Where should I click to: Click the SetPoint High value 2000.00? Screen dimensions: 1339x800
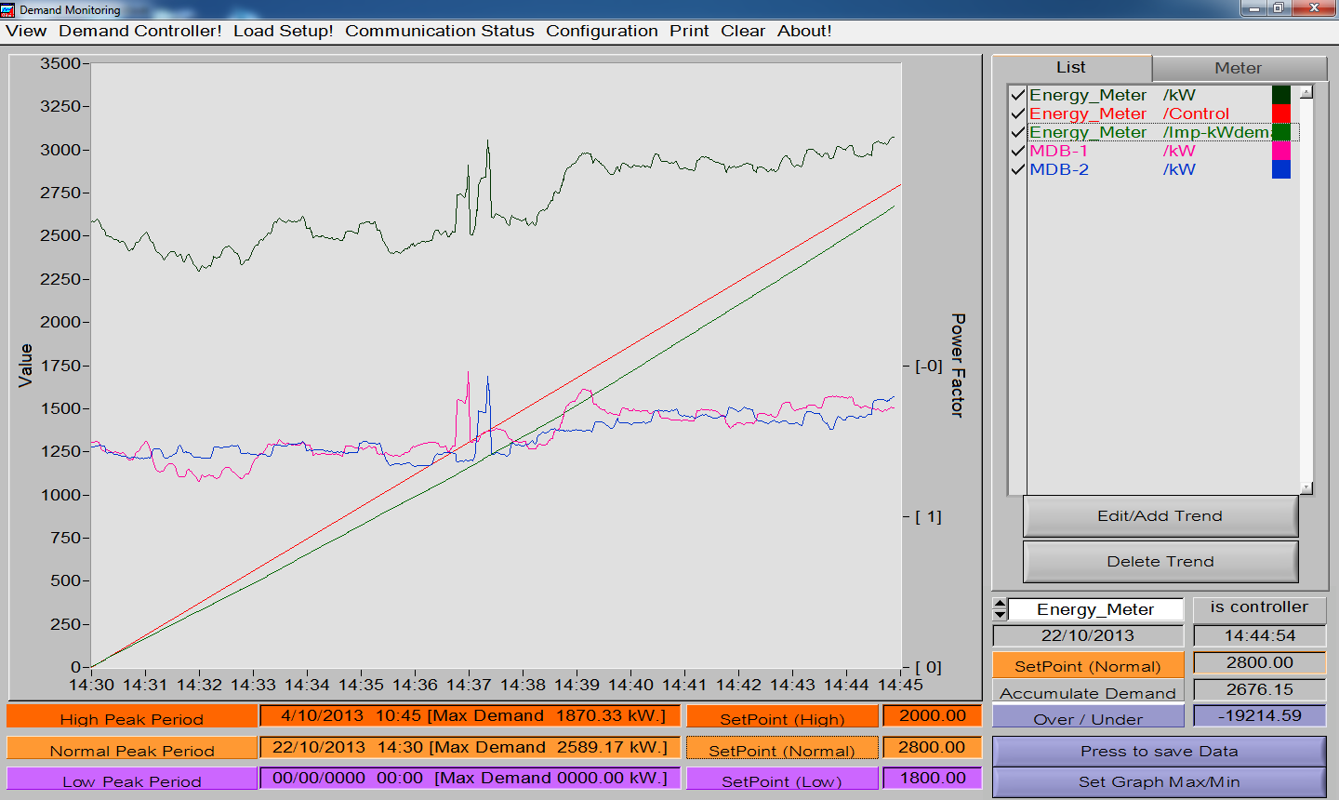point(933,716)
